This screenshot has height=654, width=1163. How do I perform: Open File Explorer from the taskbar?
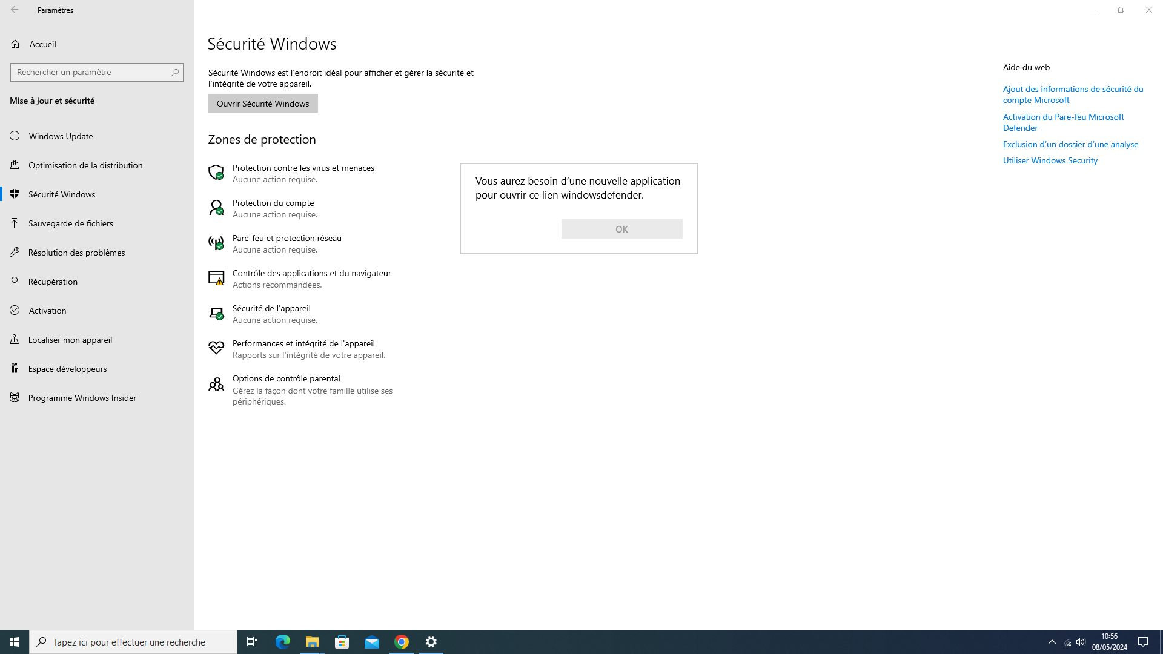point(313,642)
